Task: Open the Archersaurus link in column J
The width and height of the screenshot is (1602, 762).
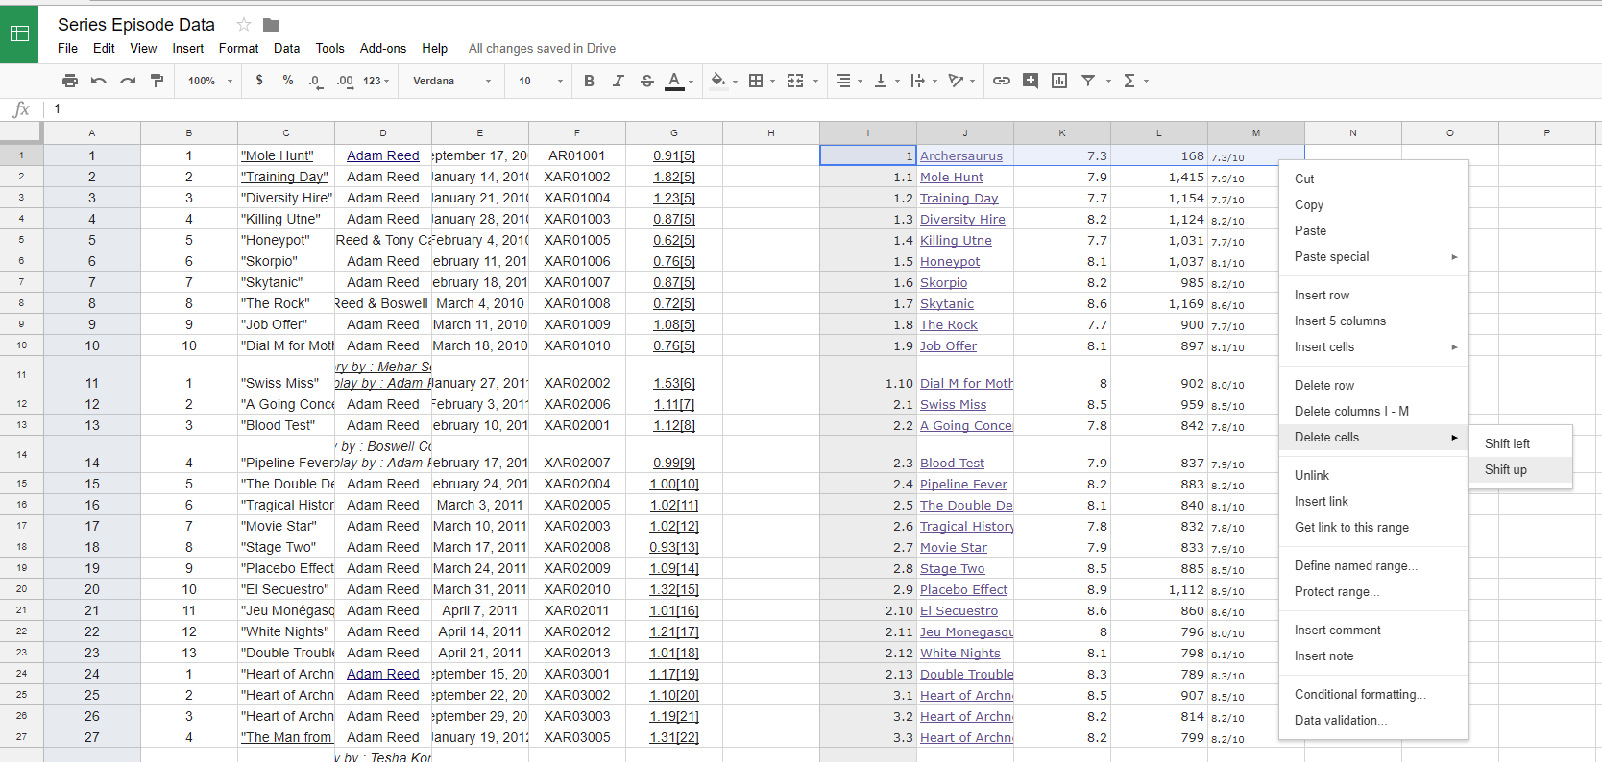Action: 960,155
